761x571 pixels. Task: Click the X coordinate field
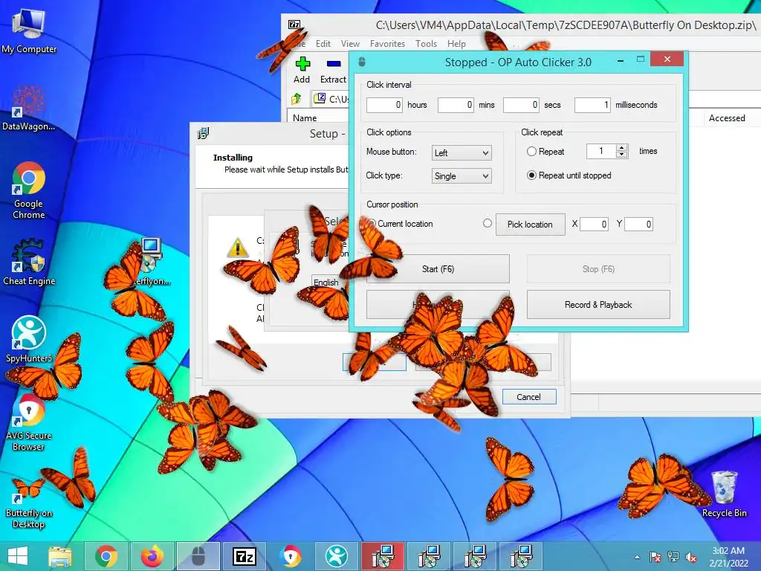pyautogui.click(x=594, y=224)
